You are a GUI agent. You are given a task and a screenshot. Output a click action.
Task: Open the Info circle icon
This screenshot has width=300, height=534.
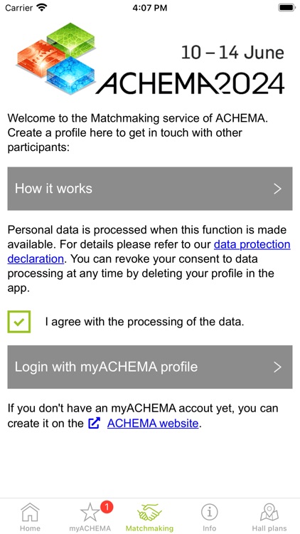pos(210,512)
